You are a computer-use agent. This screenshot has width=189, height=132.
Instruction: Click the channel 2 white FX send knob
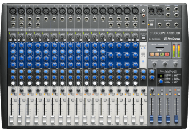21,83
